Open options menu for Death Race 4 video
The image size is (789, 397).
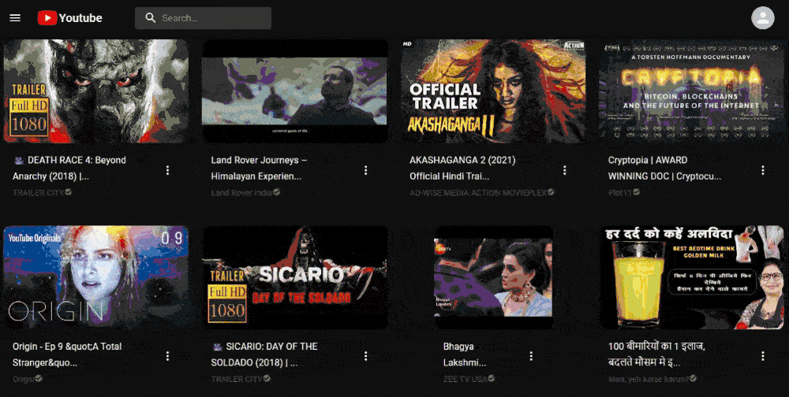pyautogui.click(x=167, y=170)
